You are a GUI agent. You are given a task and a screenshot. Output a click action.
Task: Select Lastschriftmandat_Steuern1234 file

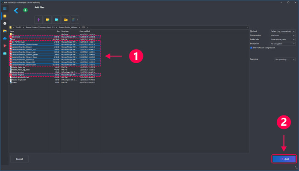(x=55, y=65)
